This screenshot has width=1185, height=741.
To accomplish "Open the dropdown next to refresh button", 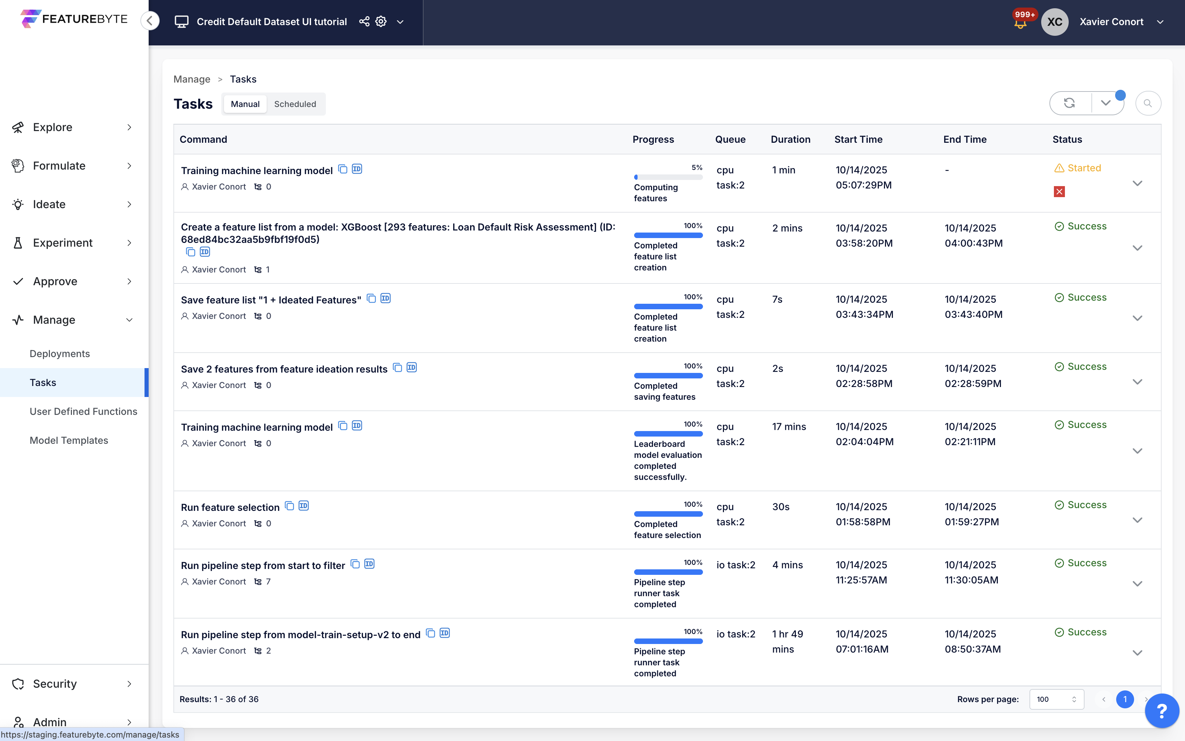I will [1106, 104].
